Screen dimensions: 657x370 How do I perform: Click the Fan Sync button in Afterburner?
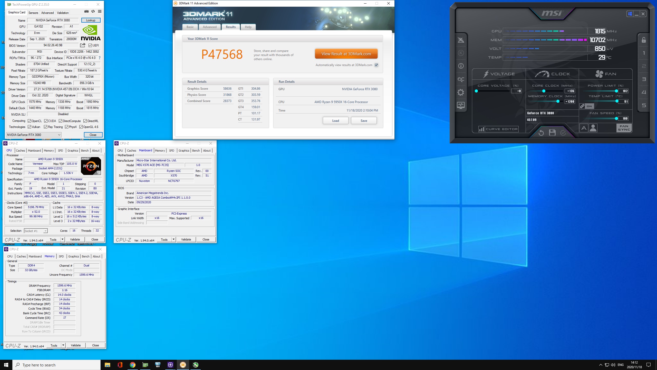(624, 128)
